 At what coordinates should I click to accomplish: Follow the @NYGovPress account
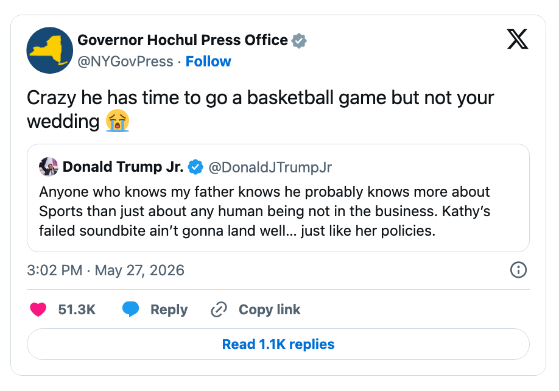pos(208,62)
